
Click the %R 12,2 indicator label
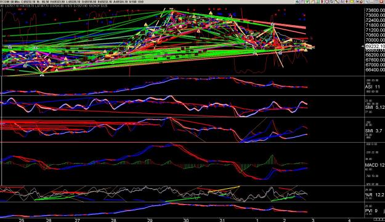point(375,195)
